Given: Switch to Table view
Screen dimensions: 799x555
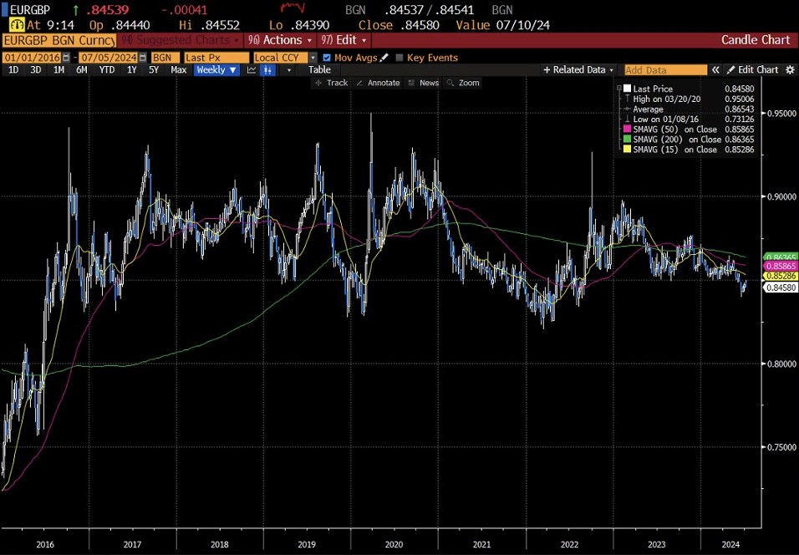Looking at the screenshot, I should (x=319, y=70).
